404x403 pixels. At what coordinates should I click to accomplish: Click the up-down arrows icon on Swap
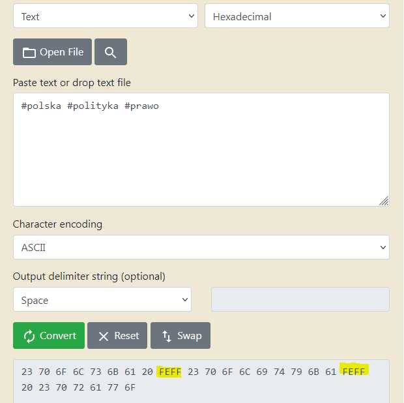(x=167, y=336)
